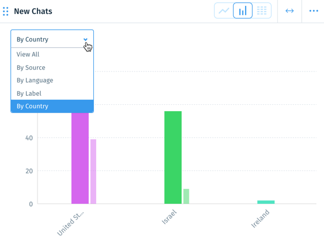
Task: Switch to line chart view
Action: pyautogui.click(x=224, y=10)
